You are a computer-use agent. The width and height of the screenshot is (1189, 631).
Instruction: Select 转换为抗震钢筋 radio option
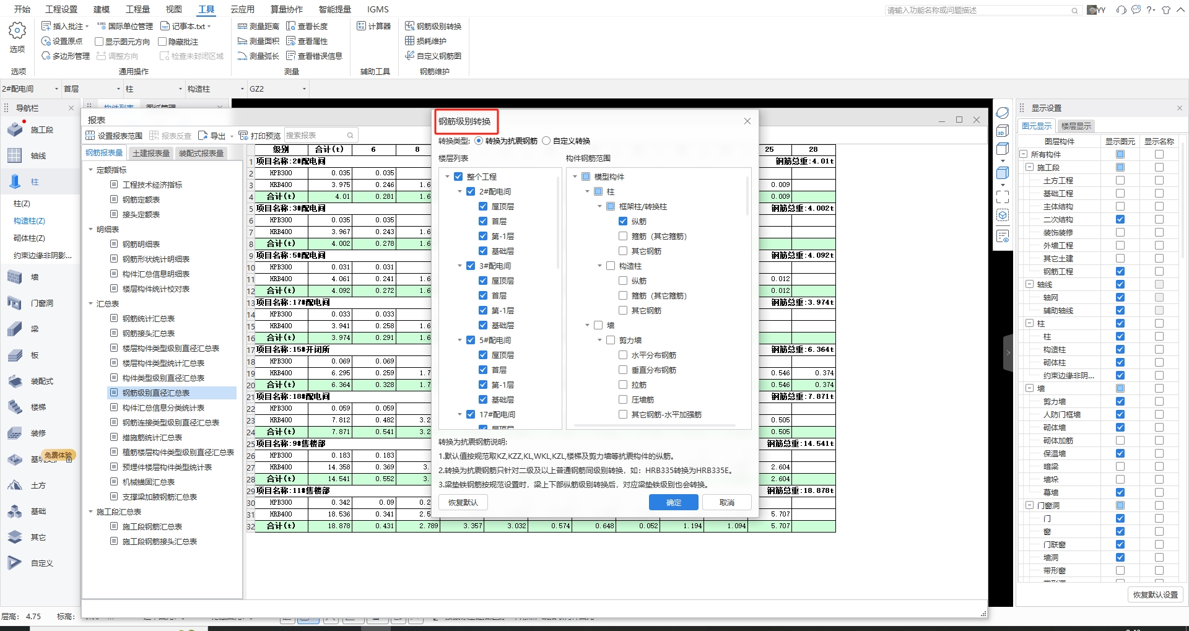[479, 141]
